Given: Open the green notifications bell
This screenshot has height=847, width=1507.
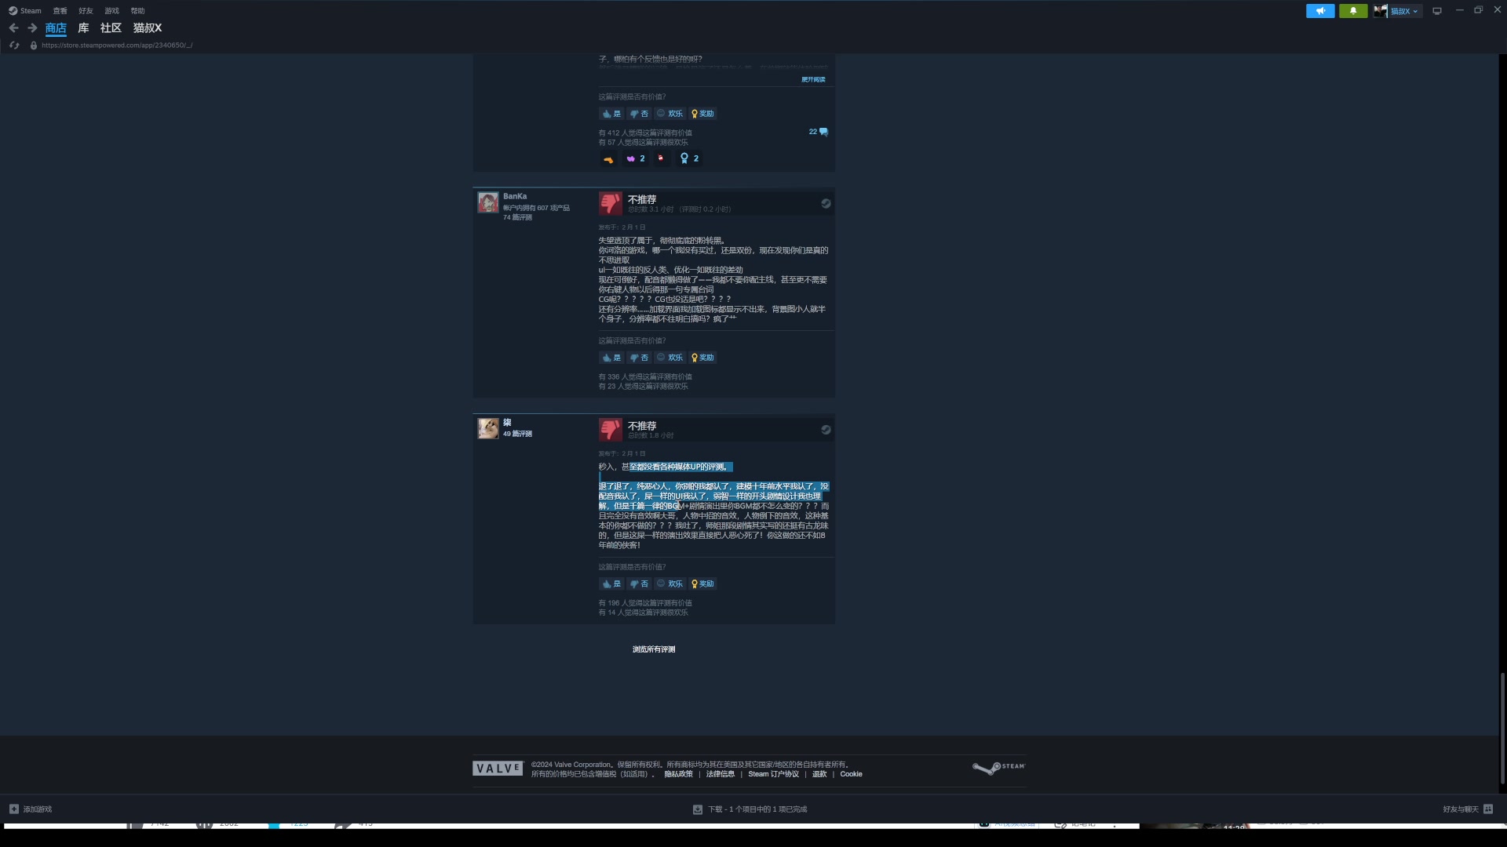Looking at the screenshot, I should point(1352,11).
